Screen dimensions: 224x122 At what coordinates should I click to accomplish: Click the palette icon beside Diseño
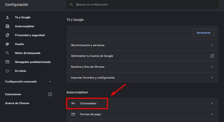point(8,44)
